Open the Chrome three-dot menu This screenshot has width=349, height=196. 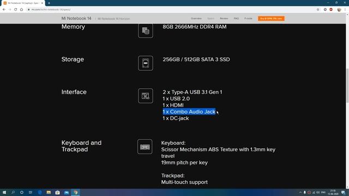[345, 10]
